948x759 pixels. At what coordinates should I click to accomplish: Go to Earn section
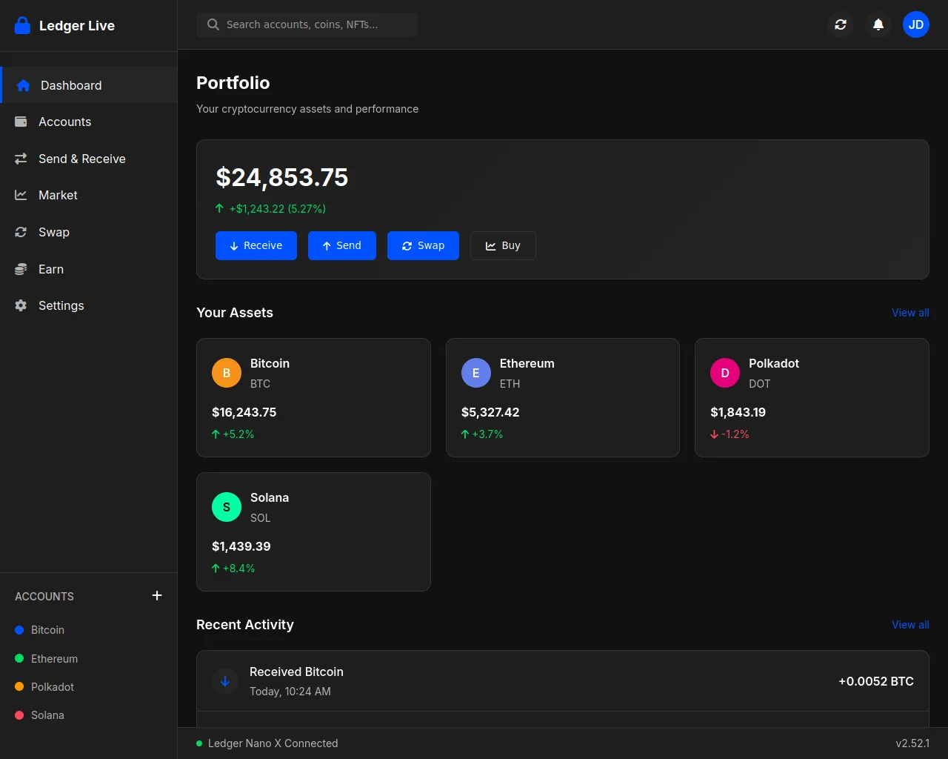(x=89, y=269)
